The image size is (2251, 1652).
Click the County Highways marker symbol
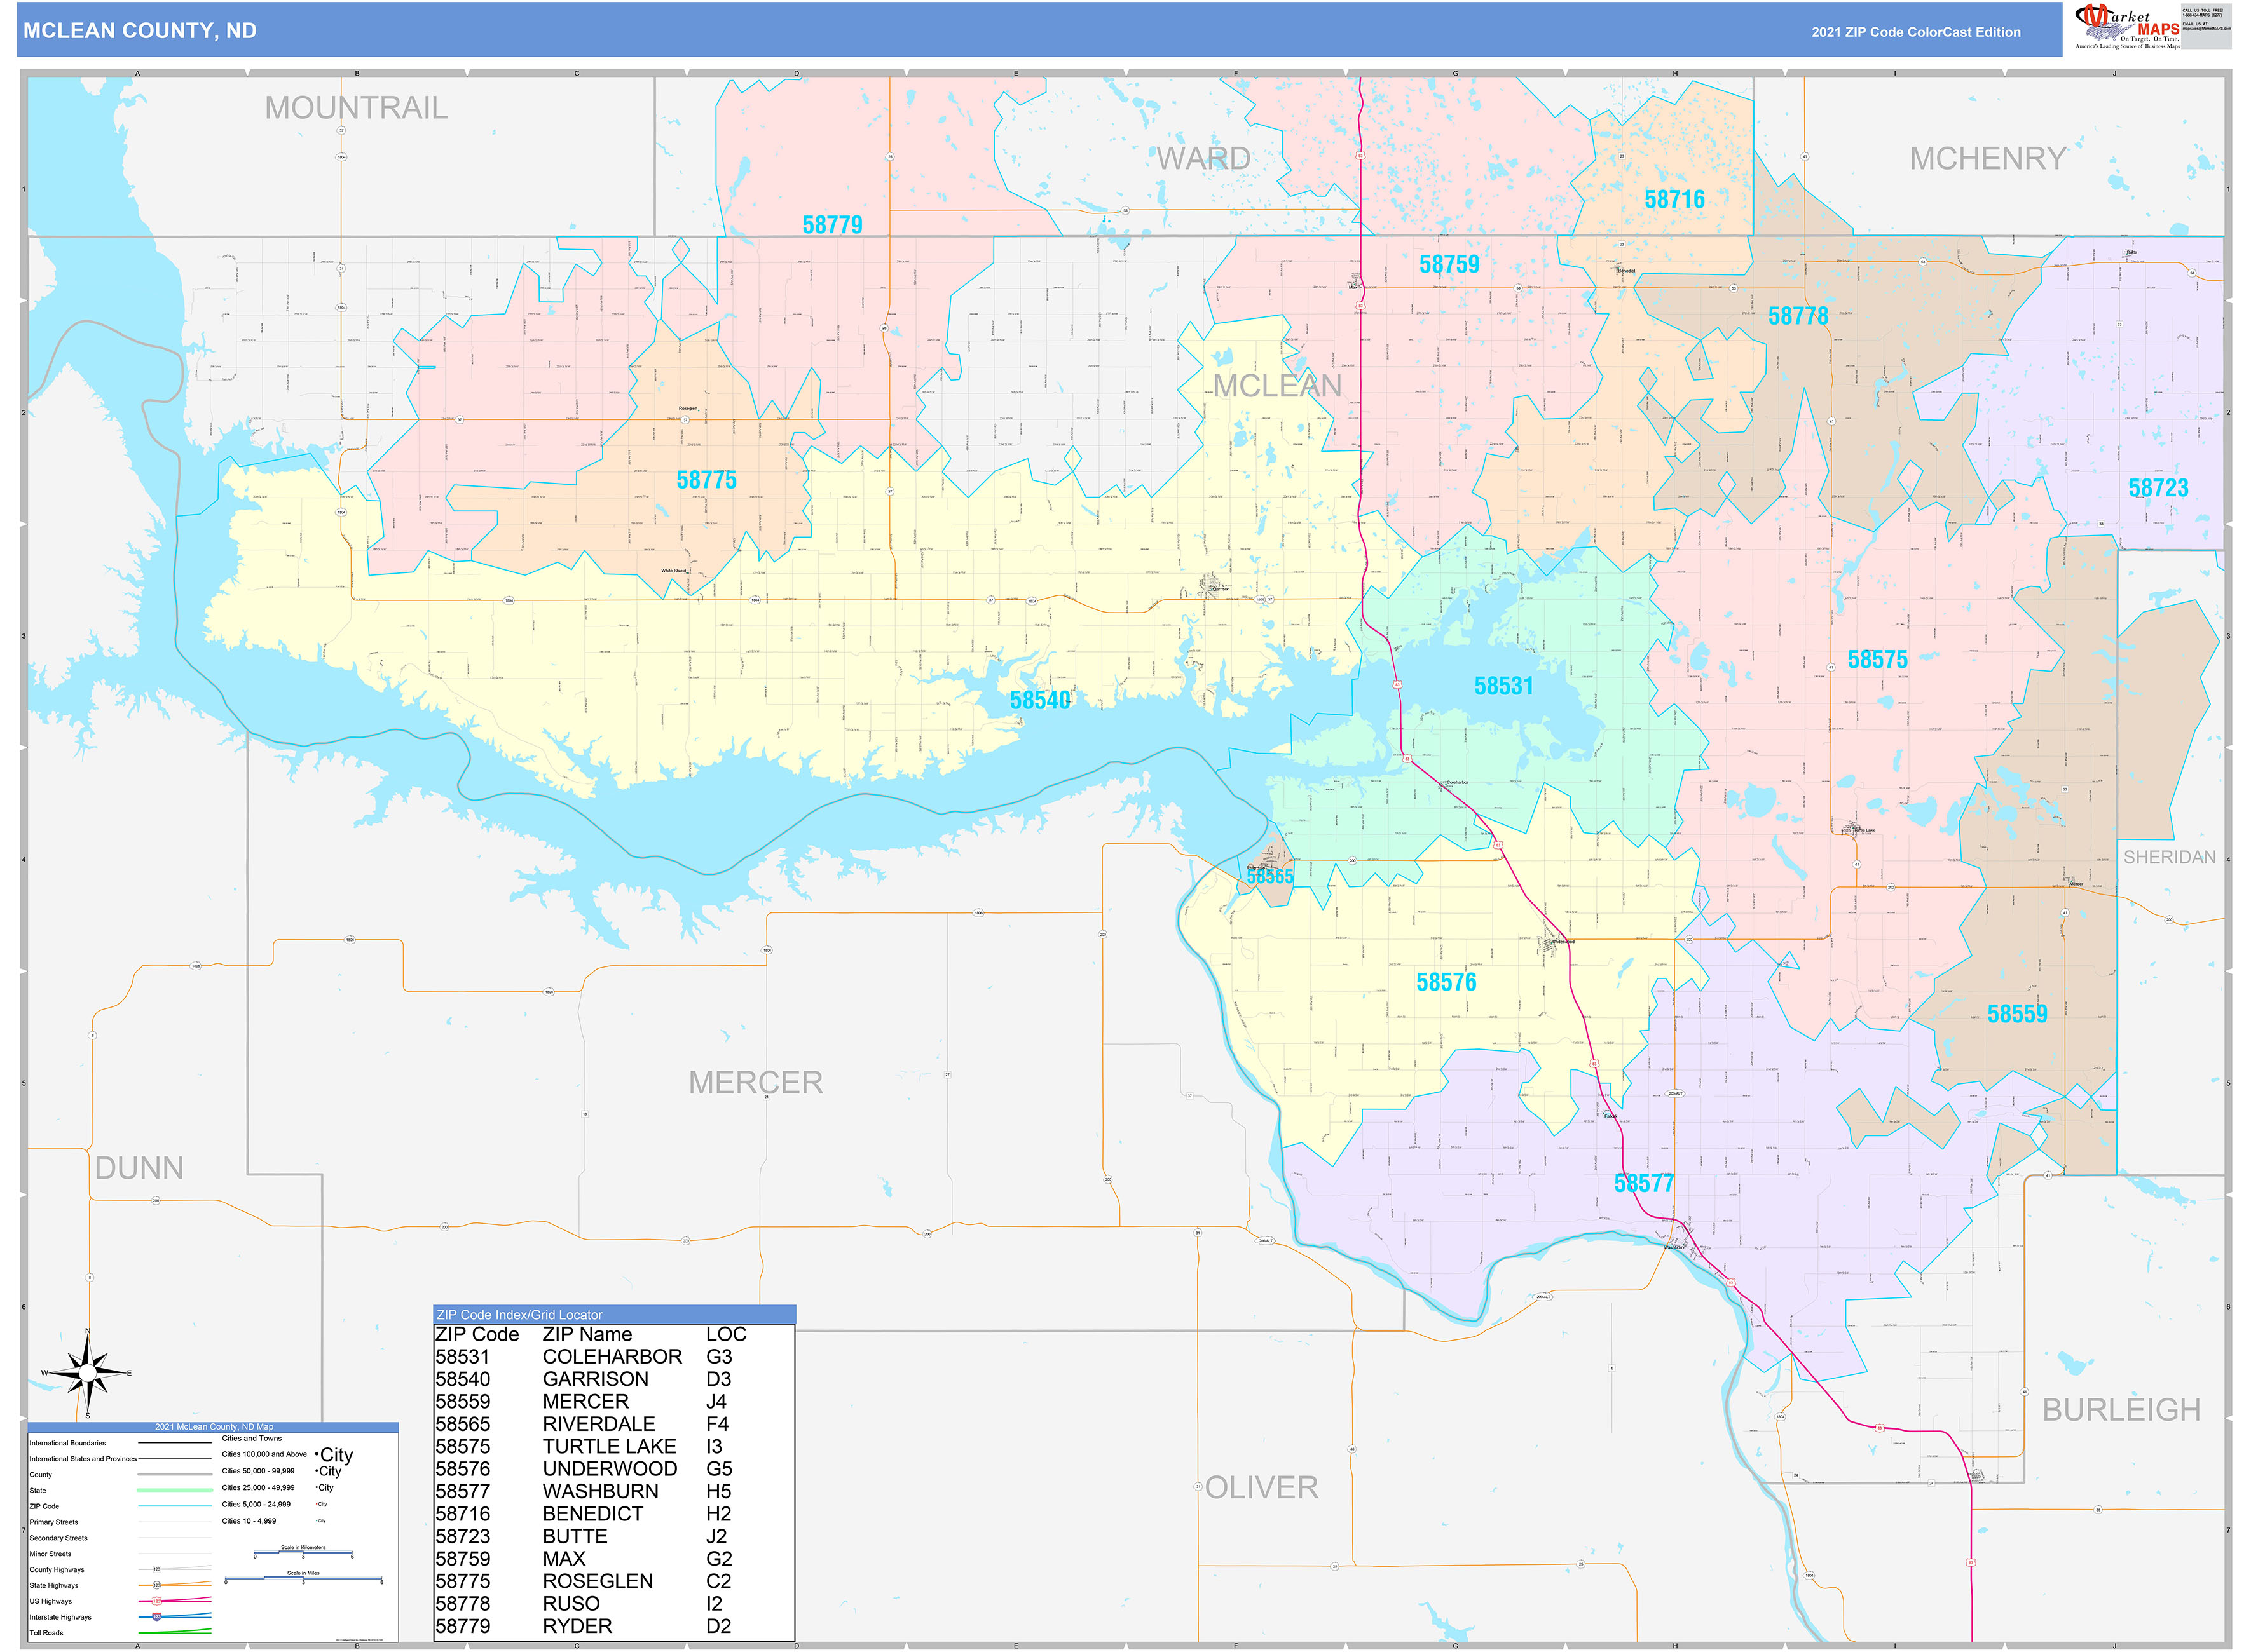(x=156, y=1570)
